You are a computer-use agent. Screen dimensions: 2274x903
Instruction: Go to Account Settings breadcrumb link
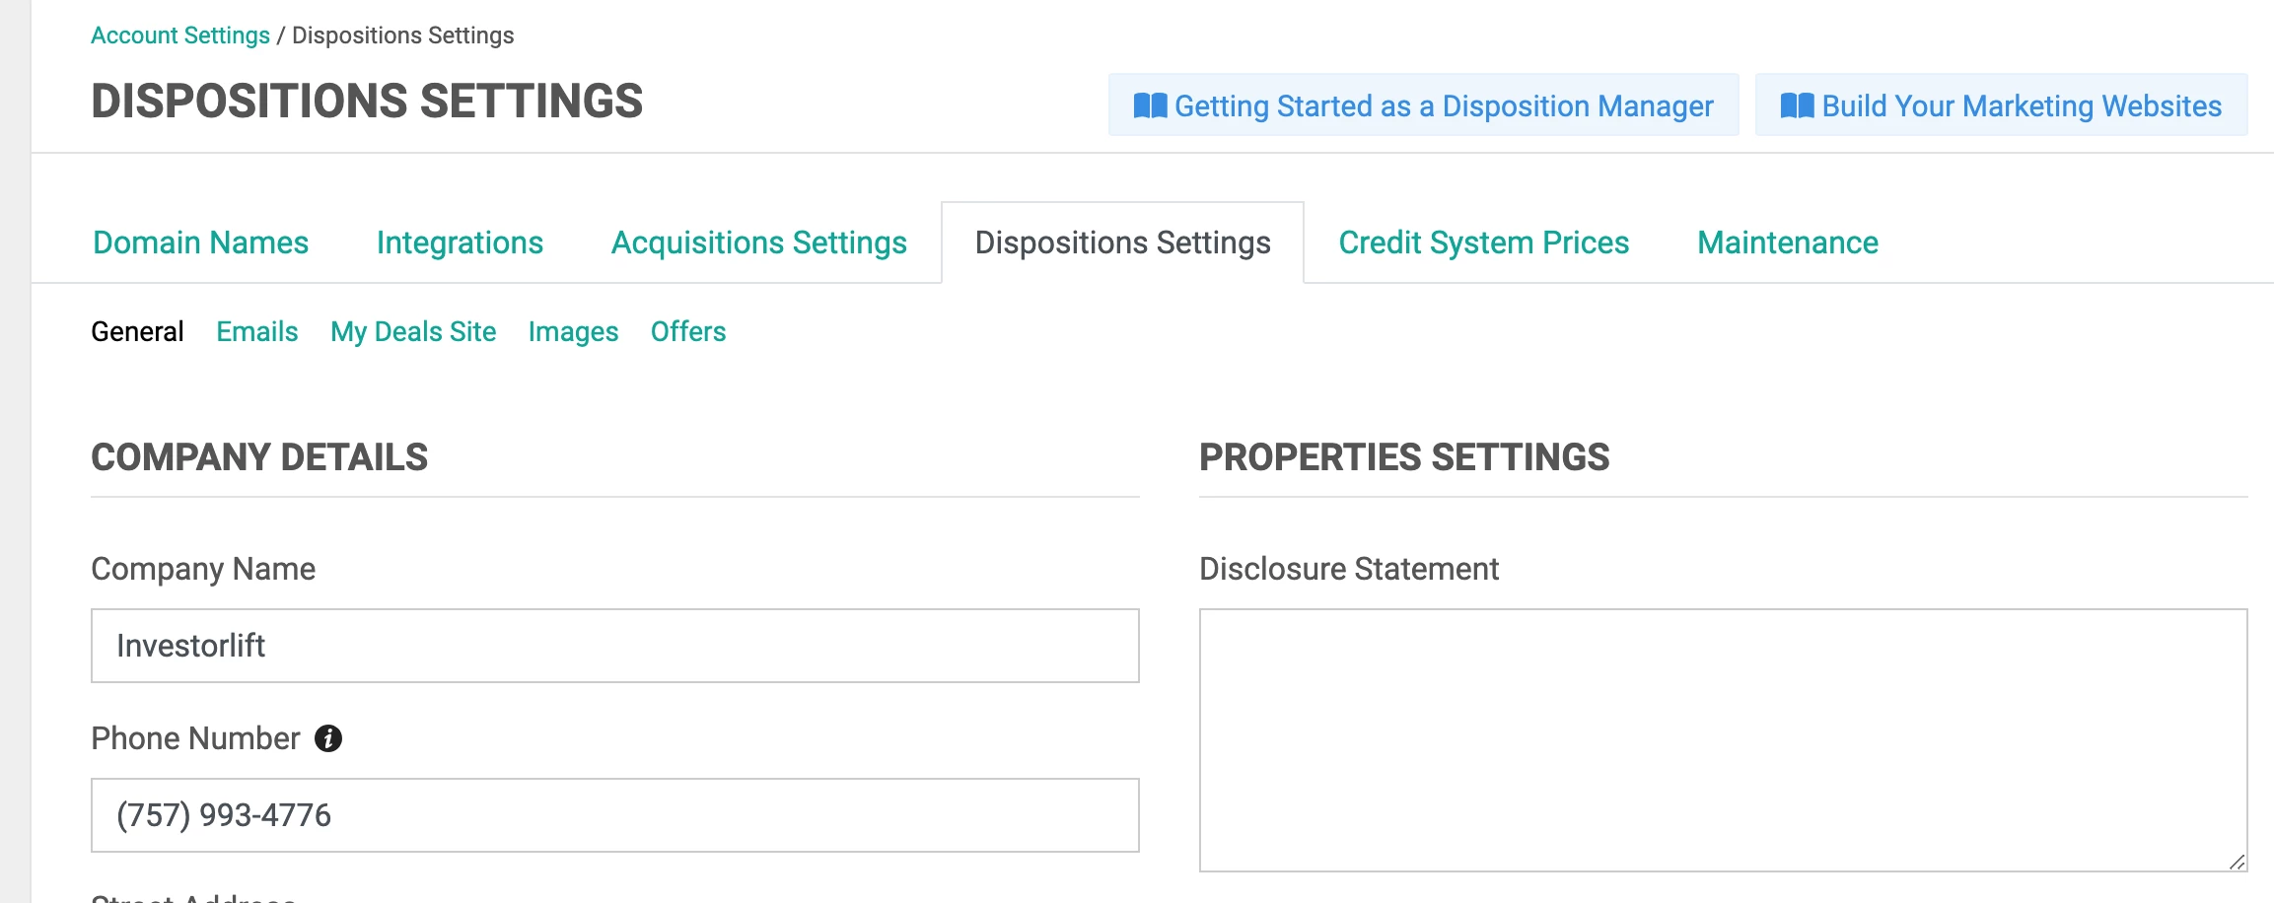180,35
